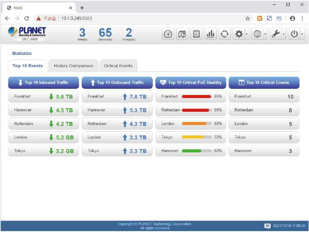
Task: Click the browser address bar URL
Action: 76,18
